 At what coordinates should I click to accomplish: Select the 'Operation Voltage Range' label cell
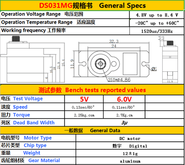(65, 14)
